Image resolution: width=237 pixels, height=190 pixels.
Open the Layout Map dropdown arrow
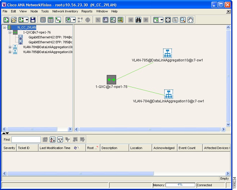(162, 20)
